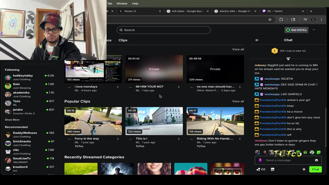Image resolution: width=329 pixels, height=185 pixels.
Task: Open options menu for 'Furry in the way' clip
Action: [118, 139]
